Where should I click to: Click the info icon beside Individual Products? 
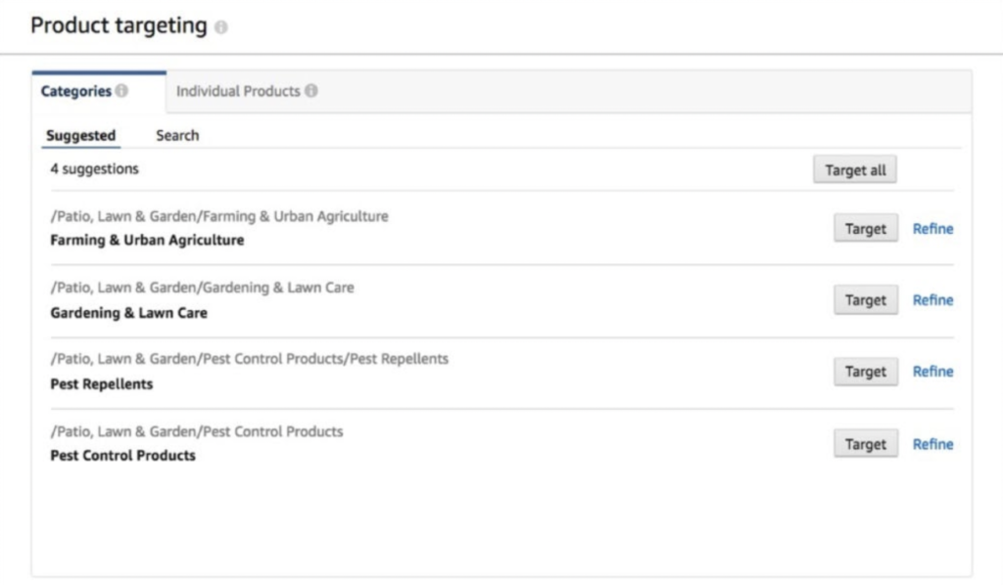[x=311, y=90]
